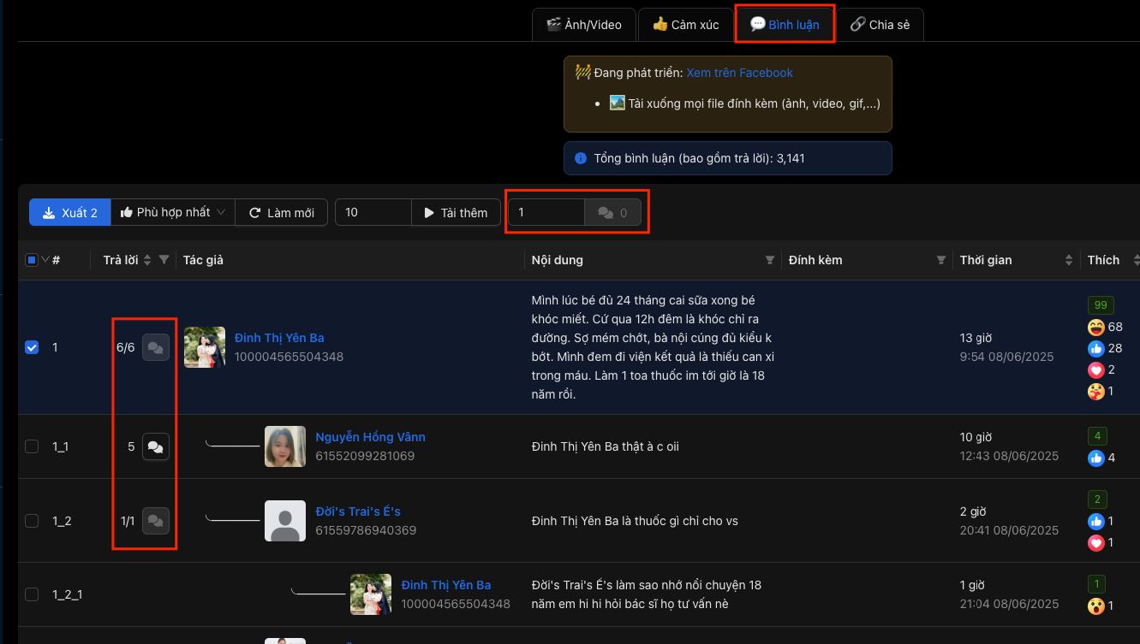The image size is (1140, 644).
Task: Open Đinh Thị Yên Ba link in row 1_2_1
Action: [x=446, y=585]
